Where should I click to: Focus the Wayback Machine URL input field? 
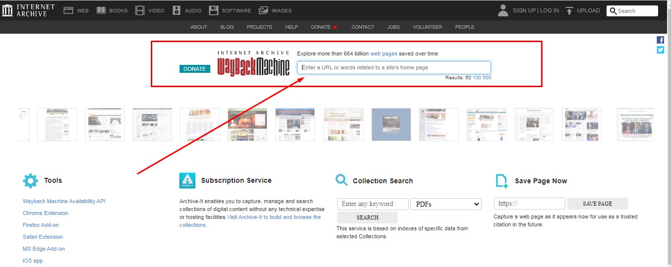pos(394,67)
